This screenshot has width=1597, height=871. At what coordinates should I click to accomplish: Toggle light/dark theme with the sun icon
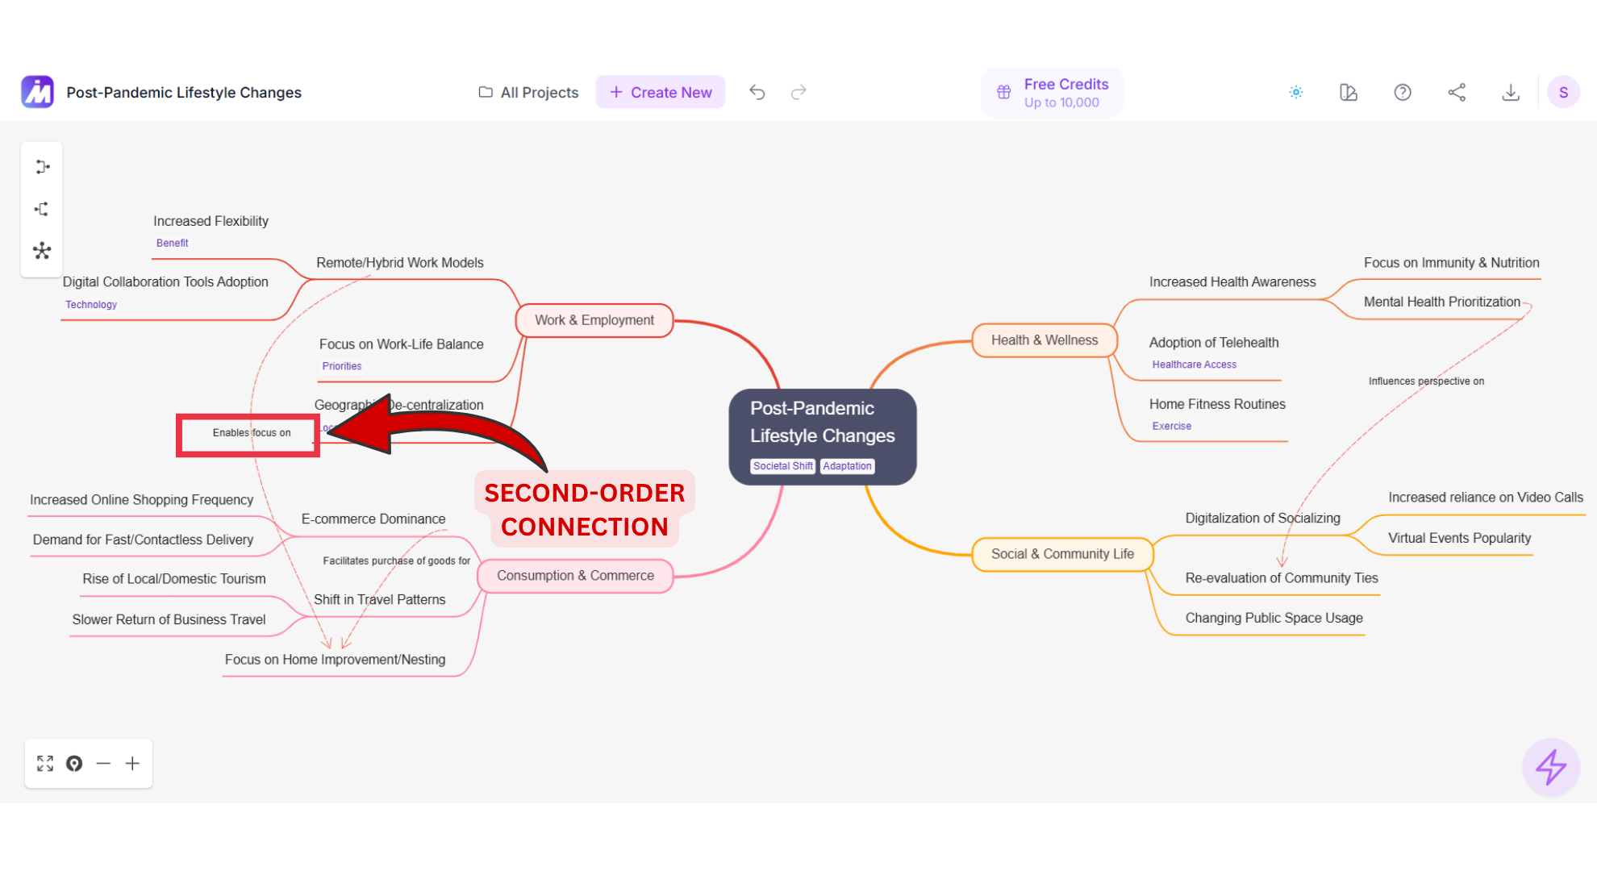(x=1296, y=92)
